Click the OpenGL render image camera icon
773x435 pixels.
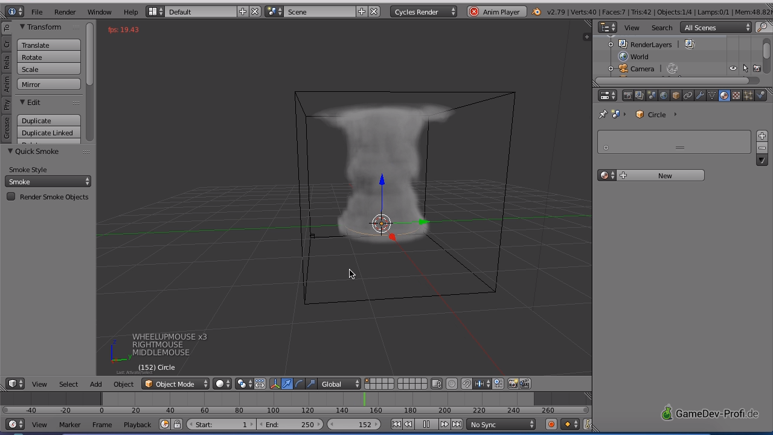513,384
